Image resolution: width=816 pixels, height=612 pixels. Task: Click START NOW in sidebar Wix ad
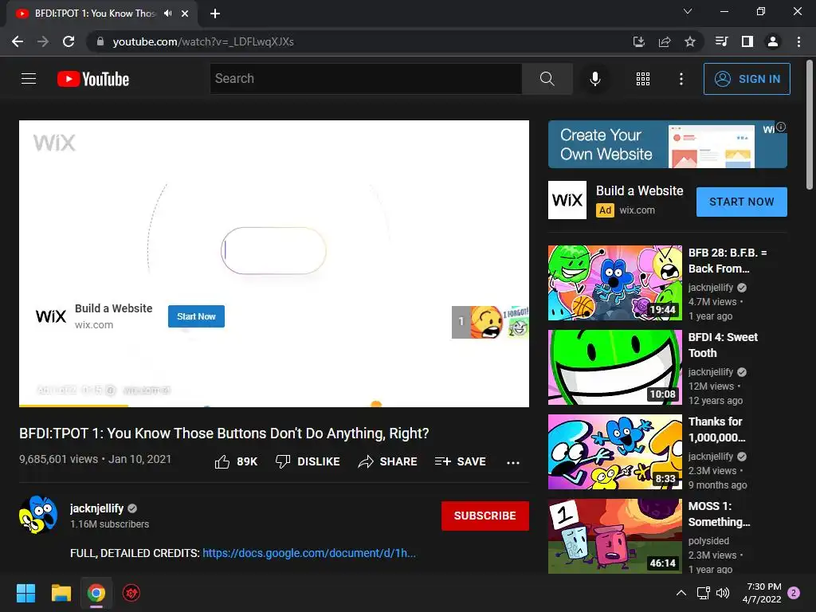click(x=742, y=202)
